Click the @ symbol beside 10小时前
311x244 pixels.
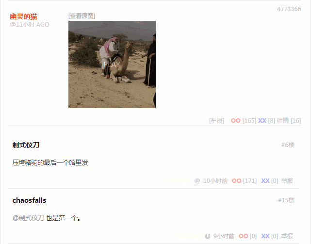(x=197, y=181)
